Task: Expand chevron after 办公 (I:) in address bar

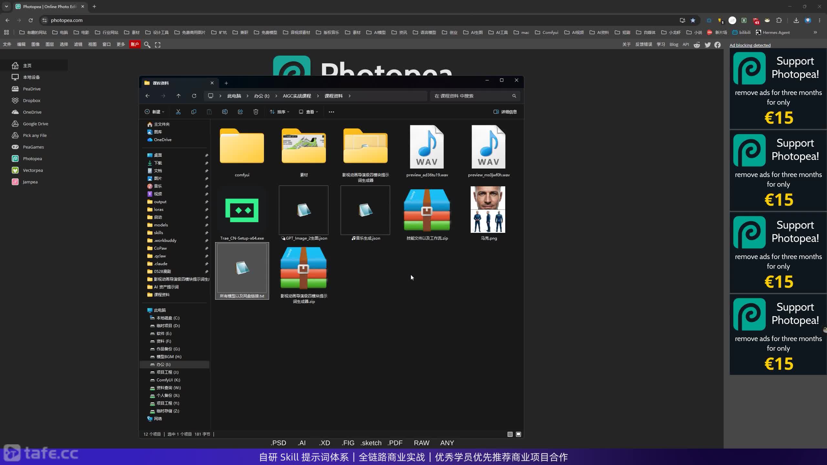Action: pyautogui.click(x=276, y=96)
